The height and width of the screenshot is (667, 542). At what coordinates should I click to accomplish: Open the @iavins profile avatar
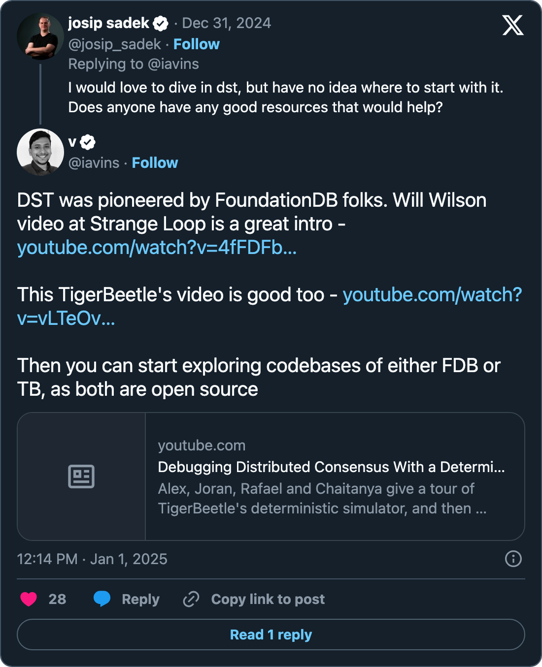click(x=40, y=152)
